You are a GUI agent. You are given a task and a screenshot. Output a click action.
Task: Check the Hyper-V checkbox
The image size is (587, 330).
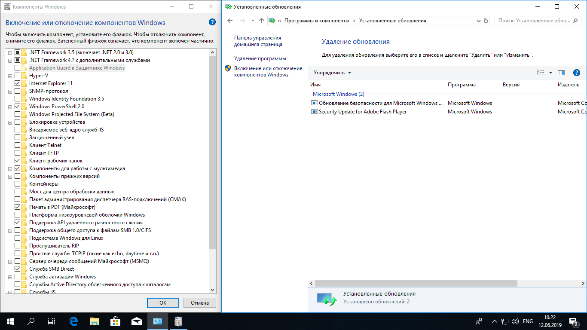[x=17, y=76]
